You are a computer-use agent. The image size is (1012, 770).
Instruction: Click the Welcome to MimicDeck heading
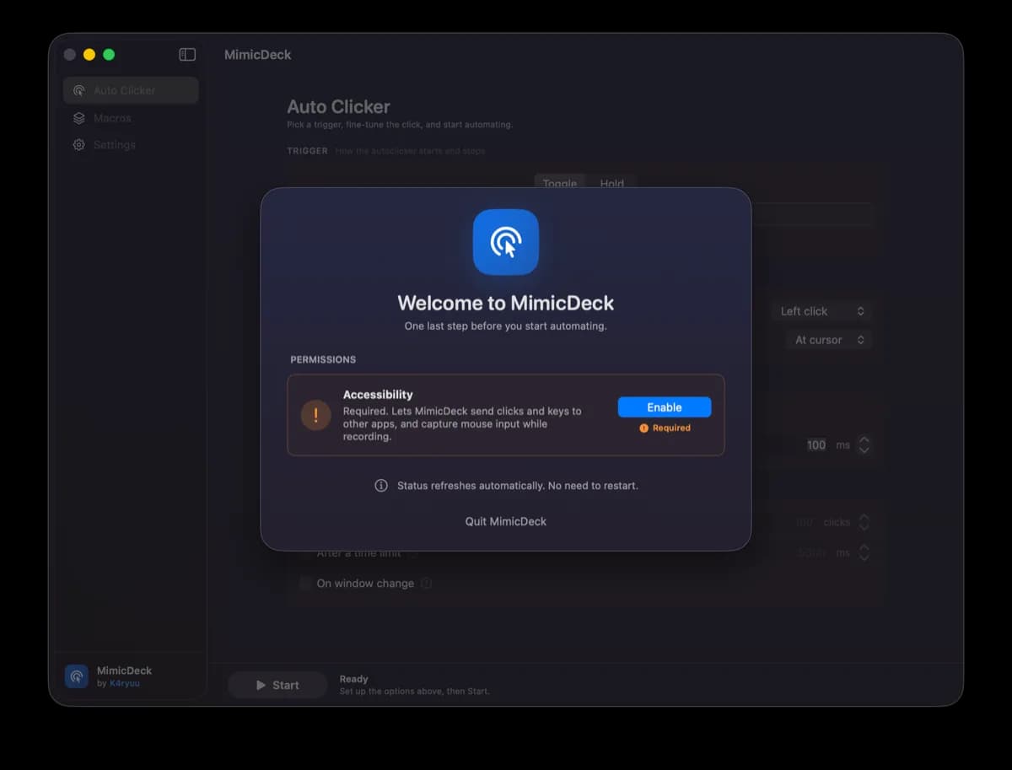coord(506,304)
